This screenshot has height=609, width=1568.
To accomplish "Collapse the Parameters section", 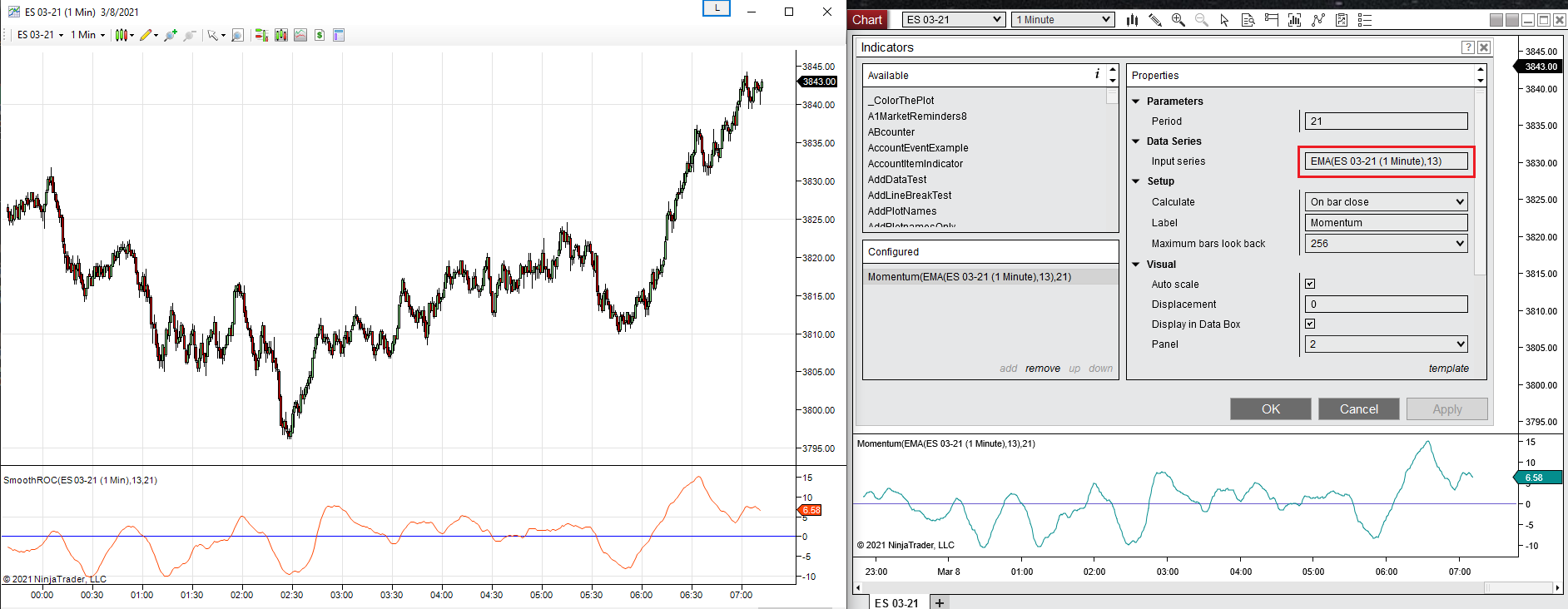I will tap(1136, 101).
